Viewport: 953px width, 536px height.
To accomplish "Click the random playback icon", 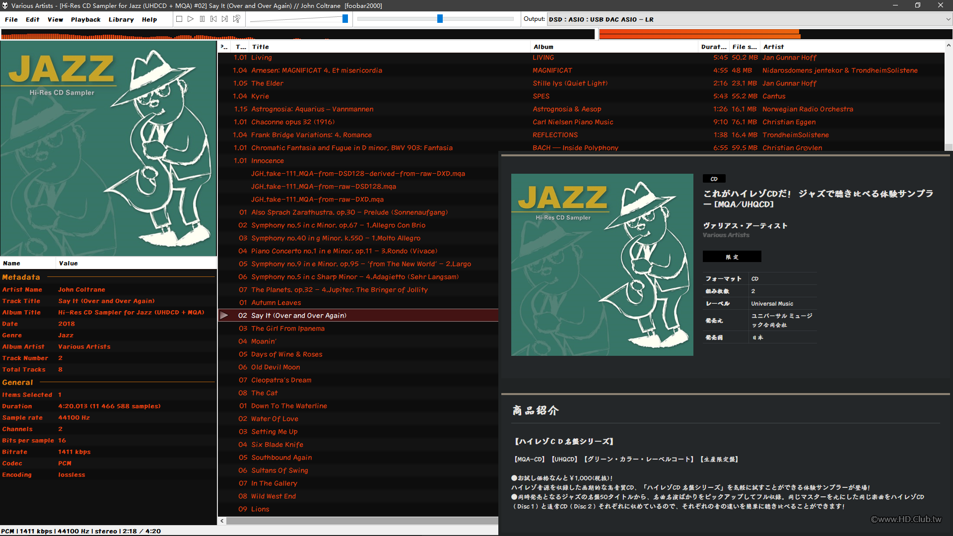I will pyautogui.click(x=237, y=19).
